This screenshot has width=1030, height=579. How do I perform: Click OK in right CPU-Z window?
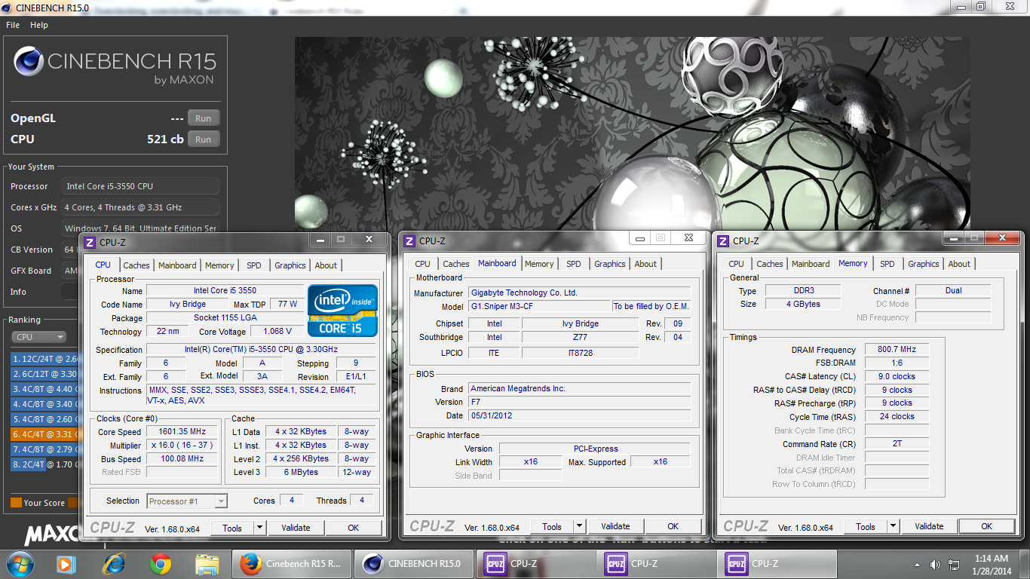coord(987,526)
